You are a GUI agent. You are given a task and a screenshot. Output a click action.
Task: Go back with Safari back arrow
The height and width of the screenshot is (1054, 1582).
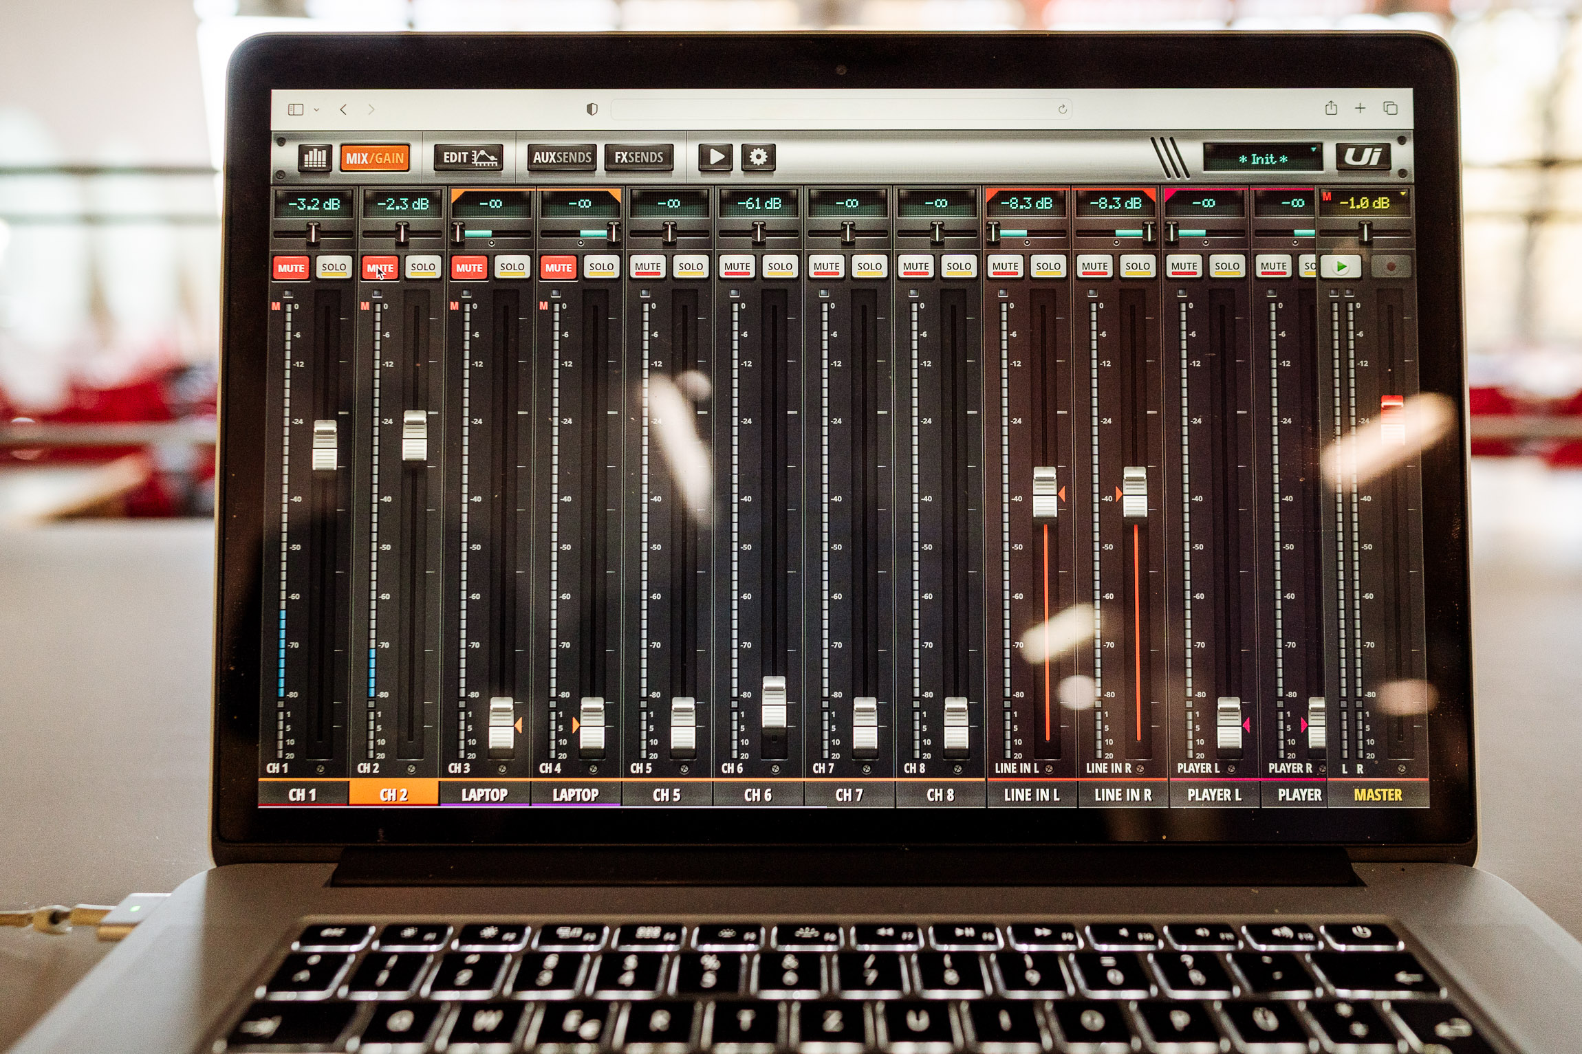point(343,109)
